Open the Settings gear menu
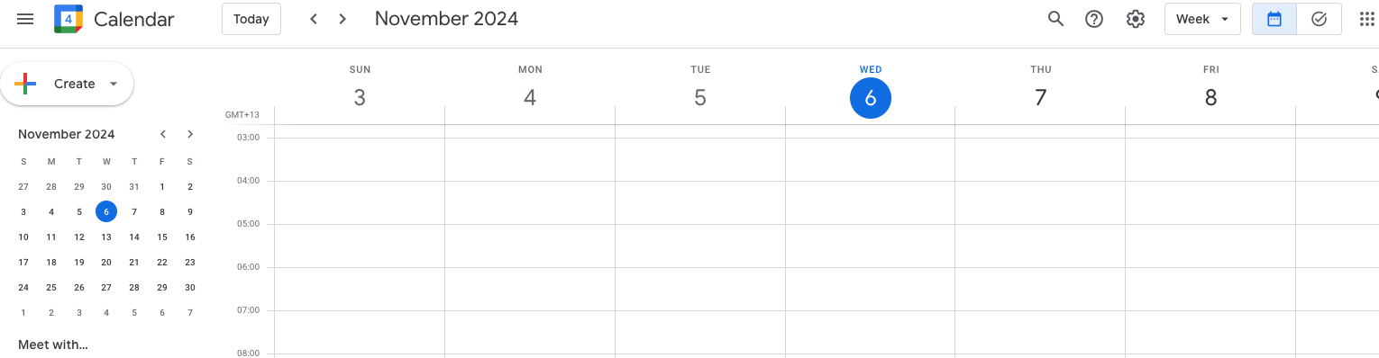The width and height of the screenshot is (1379, 358). (x=1136, y=19)
